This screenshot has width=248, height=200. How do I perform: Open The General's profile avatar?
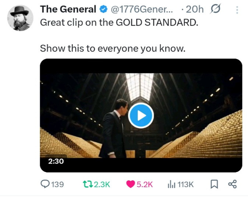20,18
